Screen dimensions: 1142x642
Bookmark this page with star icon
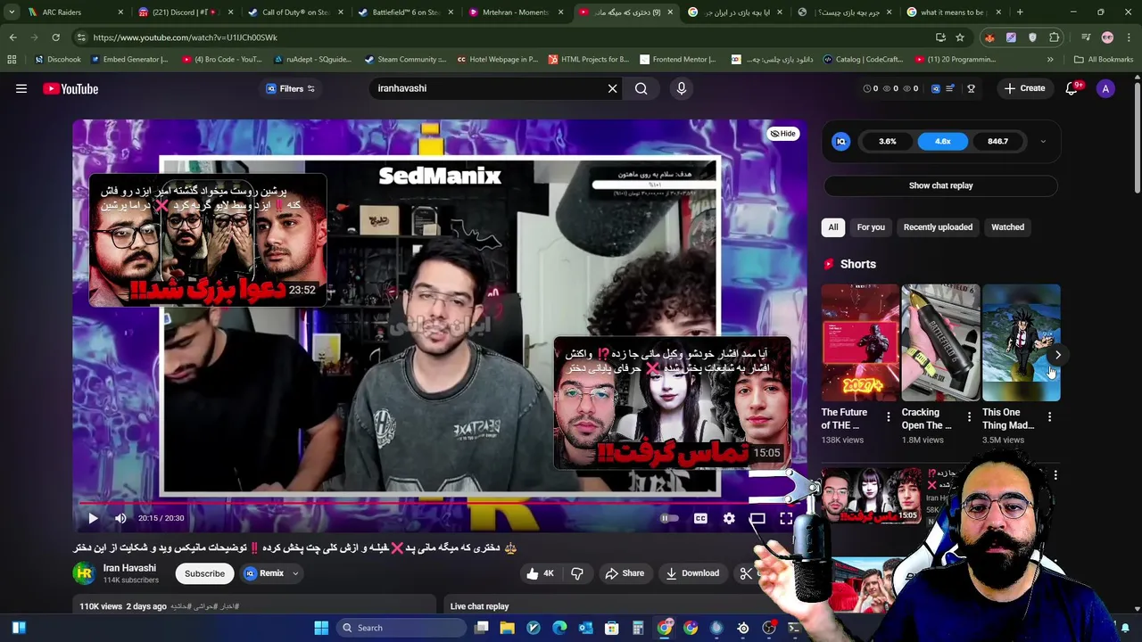coord(960,37)
